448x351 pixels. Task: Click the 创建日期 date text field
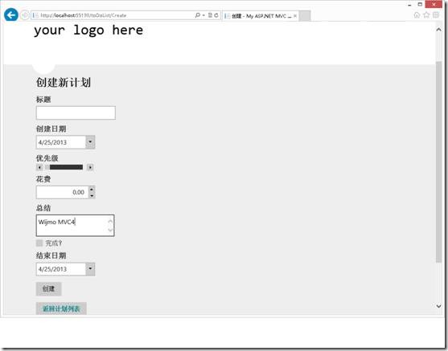coord(61,142)
